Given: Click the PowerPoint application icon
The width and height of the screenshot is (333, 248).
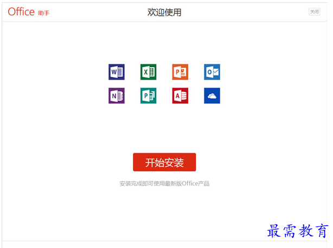Looking at the screenshot, I should [x=180, y=72].
